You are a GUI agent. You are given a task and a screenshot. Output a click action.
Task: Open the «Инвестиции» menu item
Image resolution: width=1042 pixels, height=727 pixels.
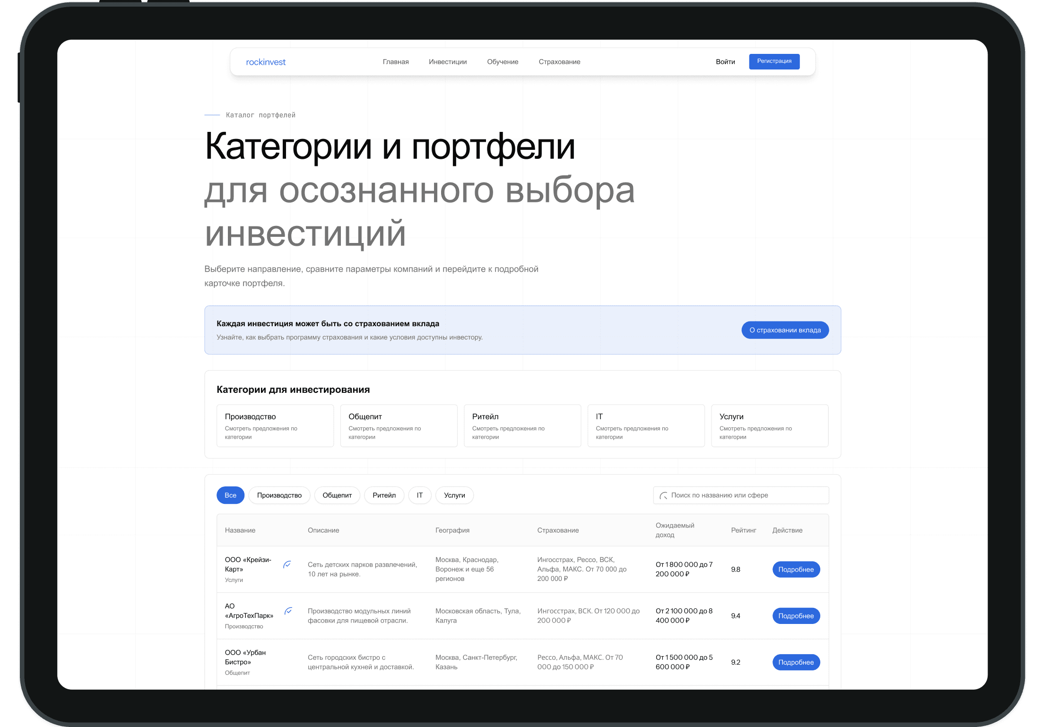pyautogui.click(x=448, y=61)
